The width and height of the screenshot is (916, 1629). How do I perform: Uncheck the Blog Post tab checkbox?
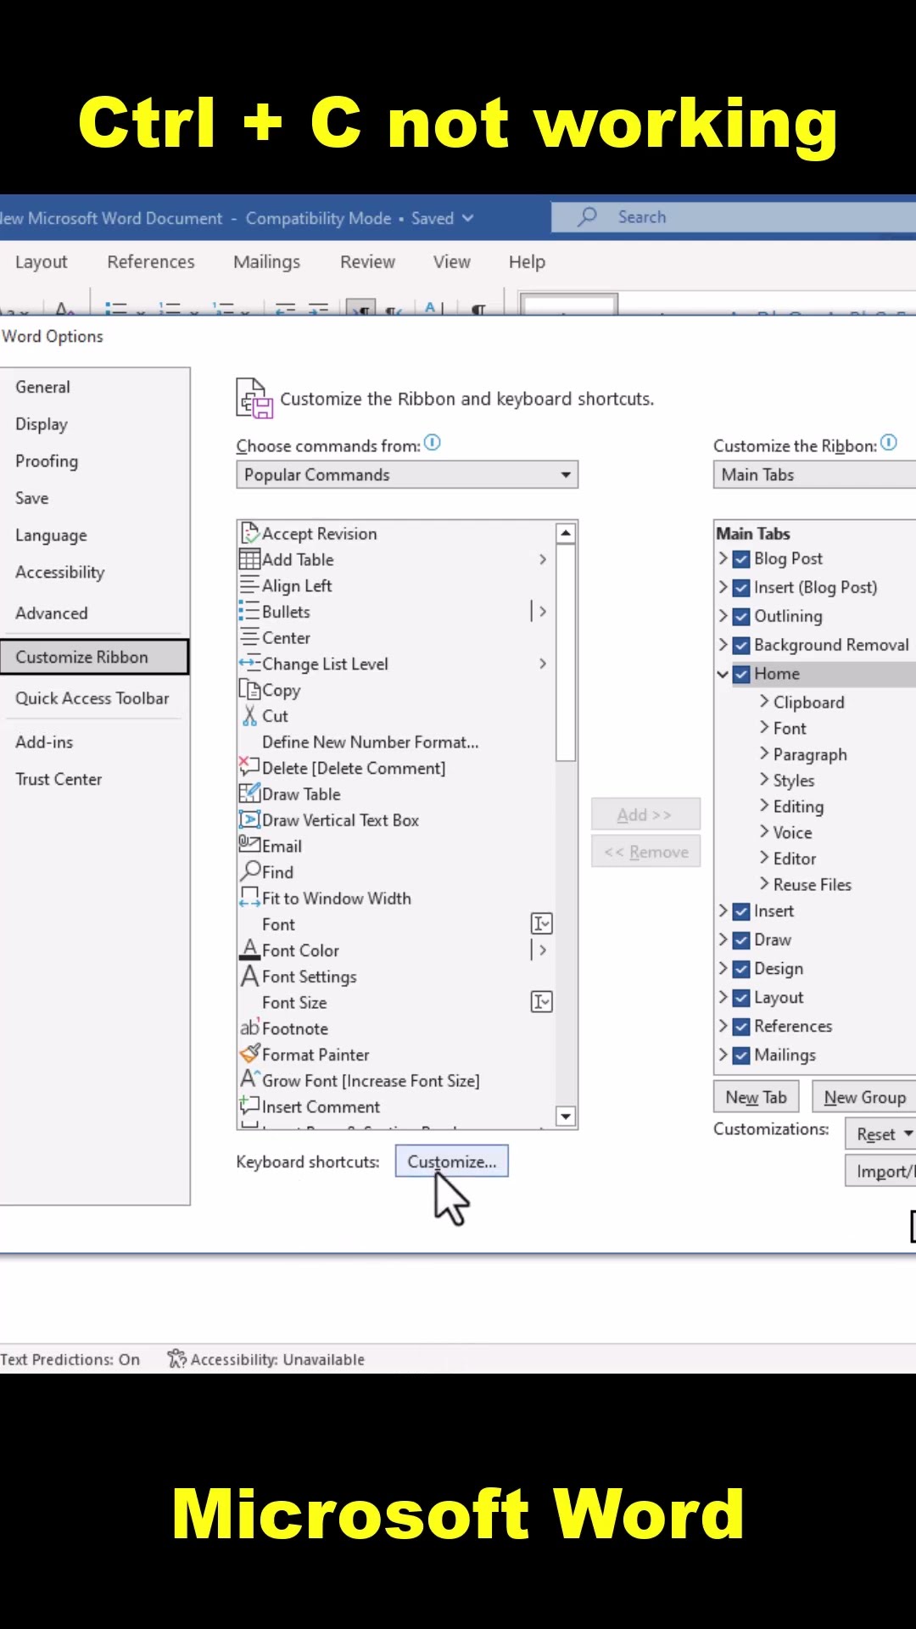coord(741,558)
